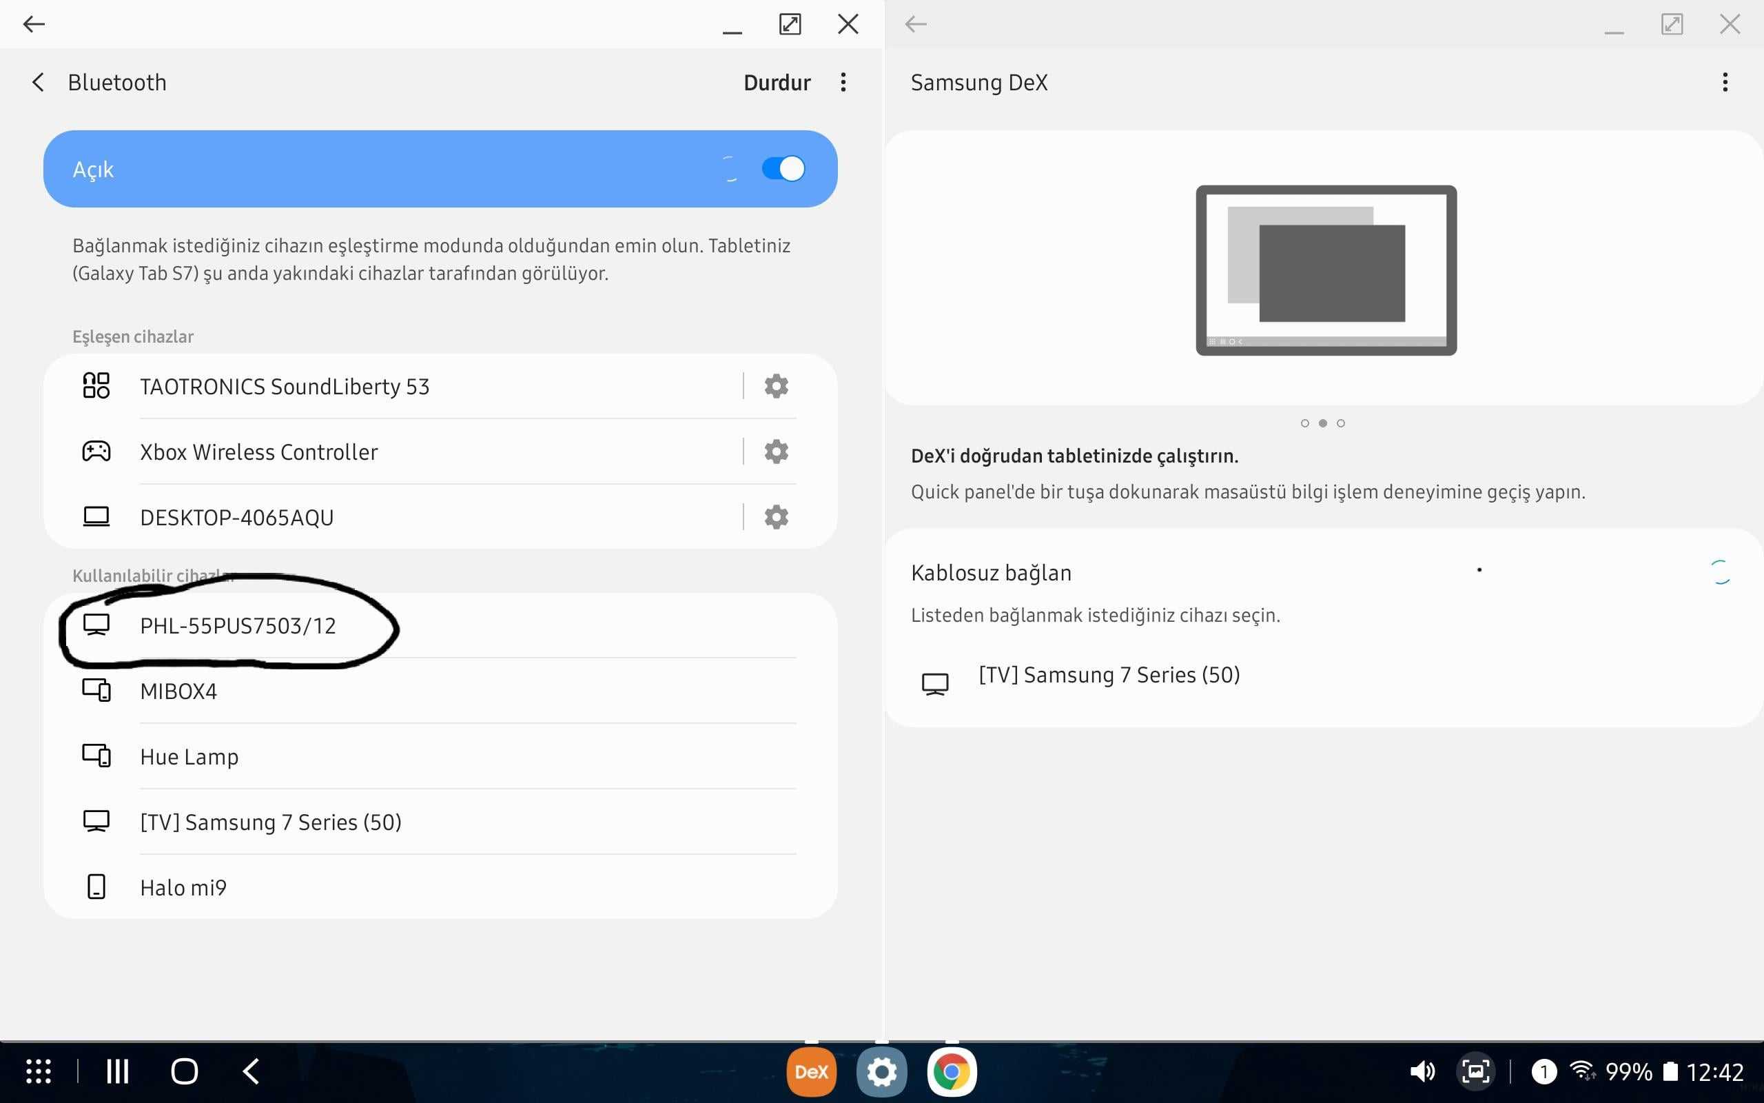Click the Samsung DeX window back arrow
This screenshot has height=1103, width=1764.
coord(916,24)
